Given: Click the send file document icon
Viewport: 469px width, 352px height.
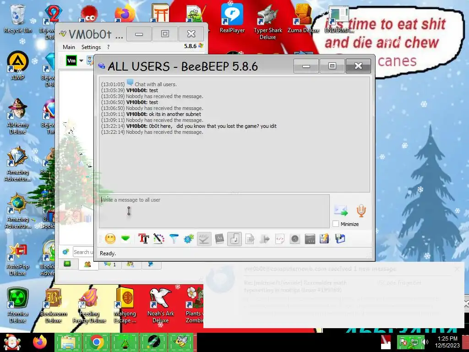Looking at the screenshot, I should pyautogui.click(x=250, y=239).
